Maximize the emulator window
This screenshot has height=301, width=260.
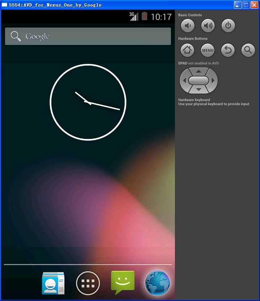(246, 5)
